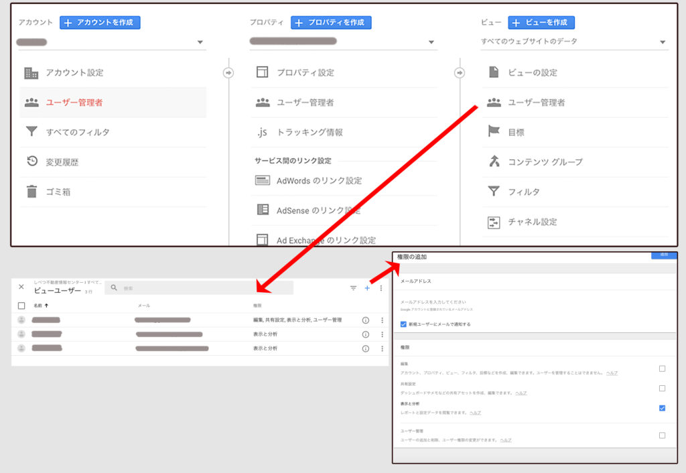Check the ユーザー管理 permission checkbox
The image size is (686, 473).
[x=662, y=435]
